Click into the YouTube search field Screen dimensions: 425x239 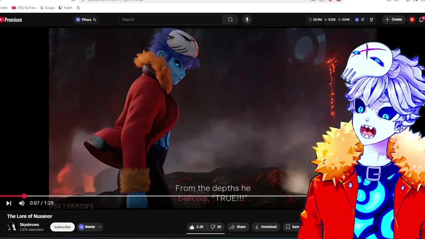click(x=171, y=20)
